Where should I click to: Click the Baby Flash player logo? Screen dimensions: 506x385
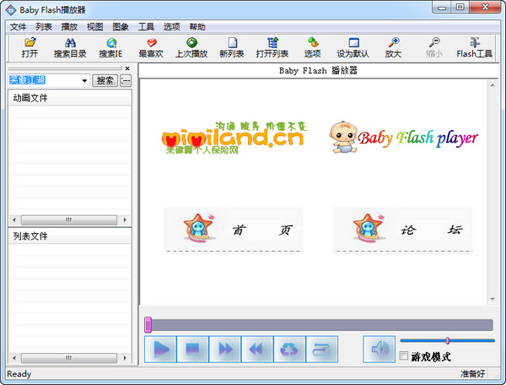tap(403, 138)
